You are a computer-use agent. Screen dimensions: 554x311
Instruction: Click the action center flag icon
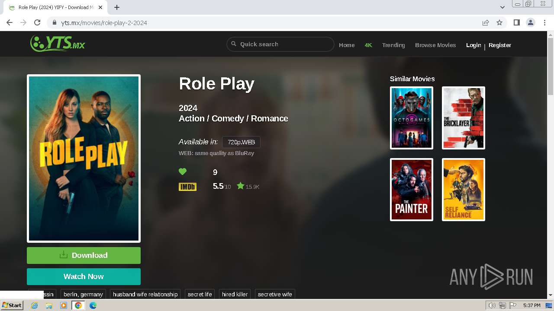click(x=512, y=305)
